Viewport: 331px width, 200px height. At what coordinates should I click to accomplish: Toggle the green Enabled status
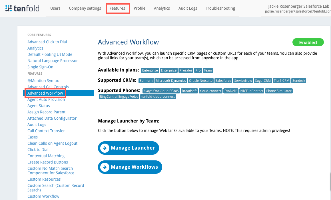coord(308,42)
